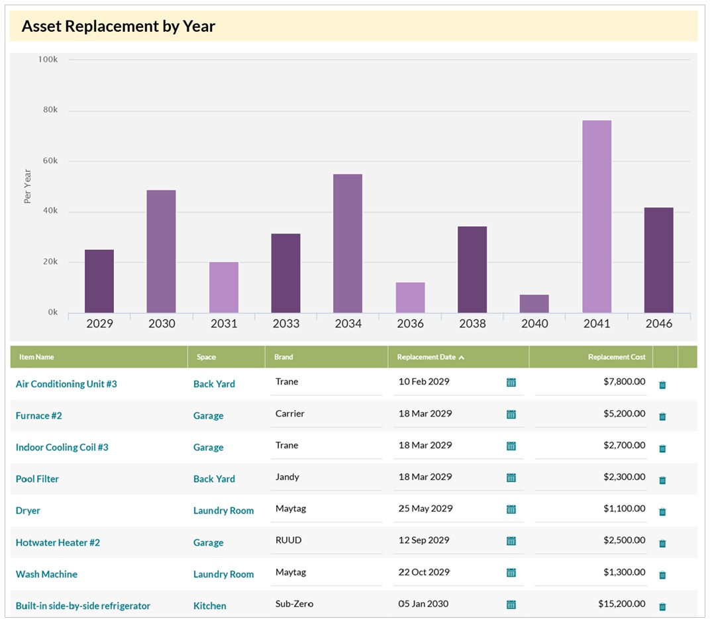
Task: Open calendar picker on the Furnace #2 row
Action: pos(511,413)
